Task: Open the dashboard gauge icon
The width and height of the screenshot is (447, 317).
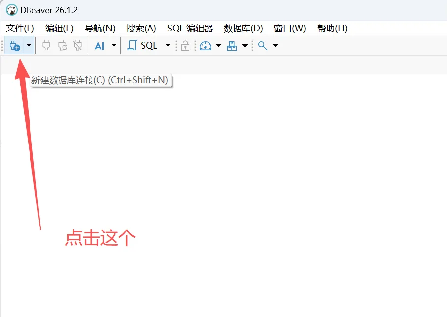Action: coord(206,46)
